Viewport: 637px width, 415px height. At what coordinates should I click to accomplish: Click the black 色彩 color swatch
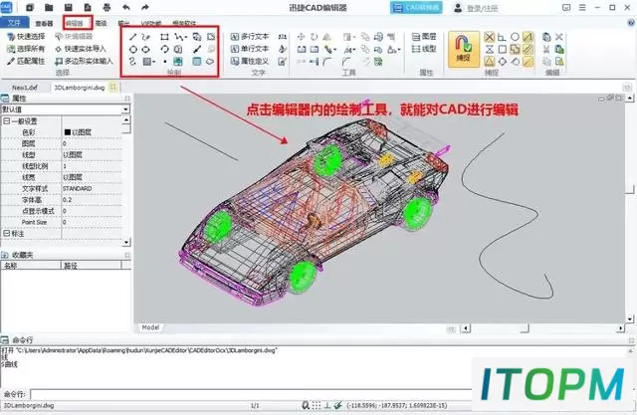point(68,132)
